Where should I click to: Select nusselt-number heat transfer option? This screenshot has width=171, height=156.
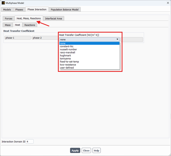point(69,49)
